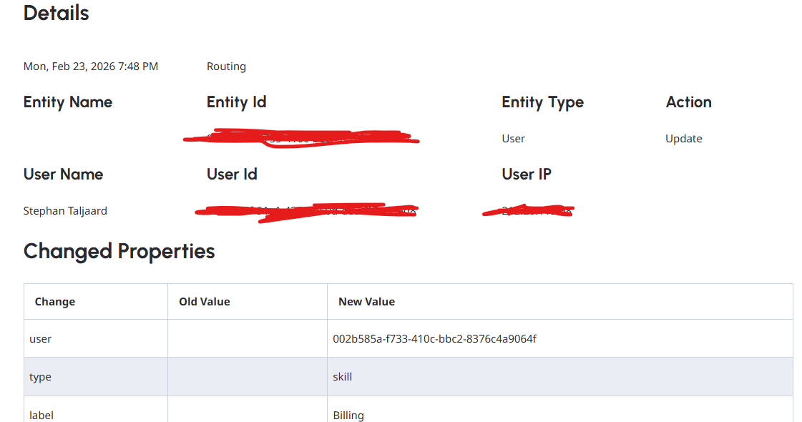This screenshot has width=802, height=422.
Task: Click the Entity Id field label
Action: 236,102
